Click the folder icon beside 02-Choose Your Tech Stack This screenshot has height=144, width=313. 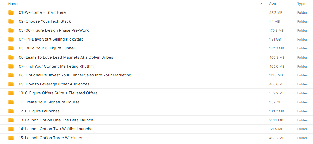click(x=11, y=21)
